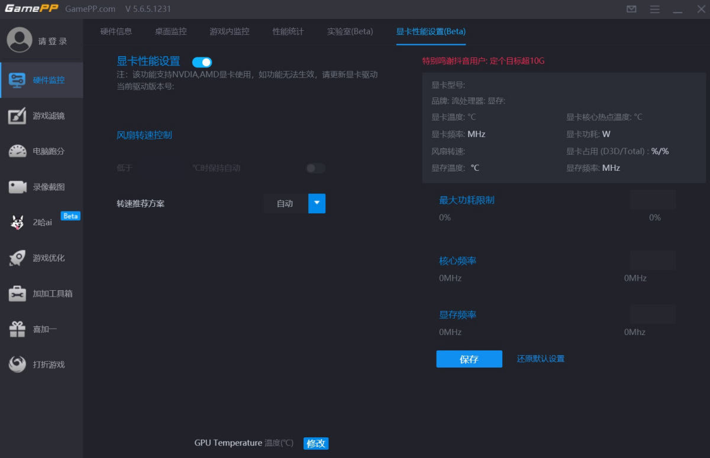Open the 硬件监控 panel in the sidebar
Screen dimensions: 710x458
[x=41, y=80]
